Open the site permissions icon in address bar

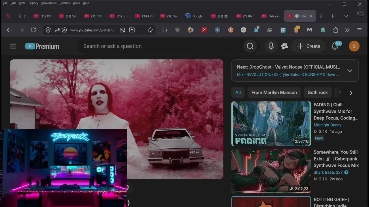point(57,30)
